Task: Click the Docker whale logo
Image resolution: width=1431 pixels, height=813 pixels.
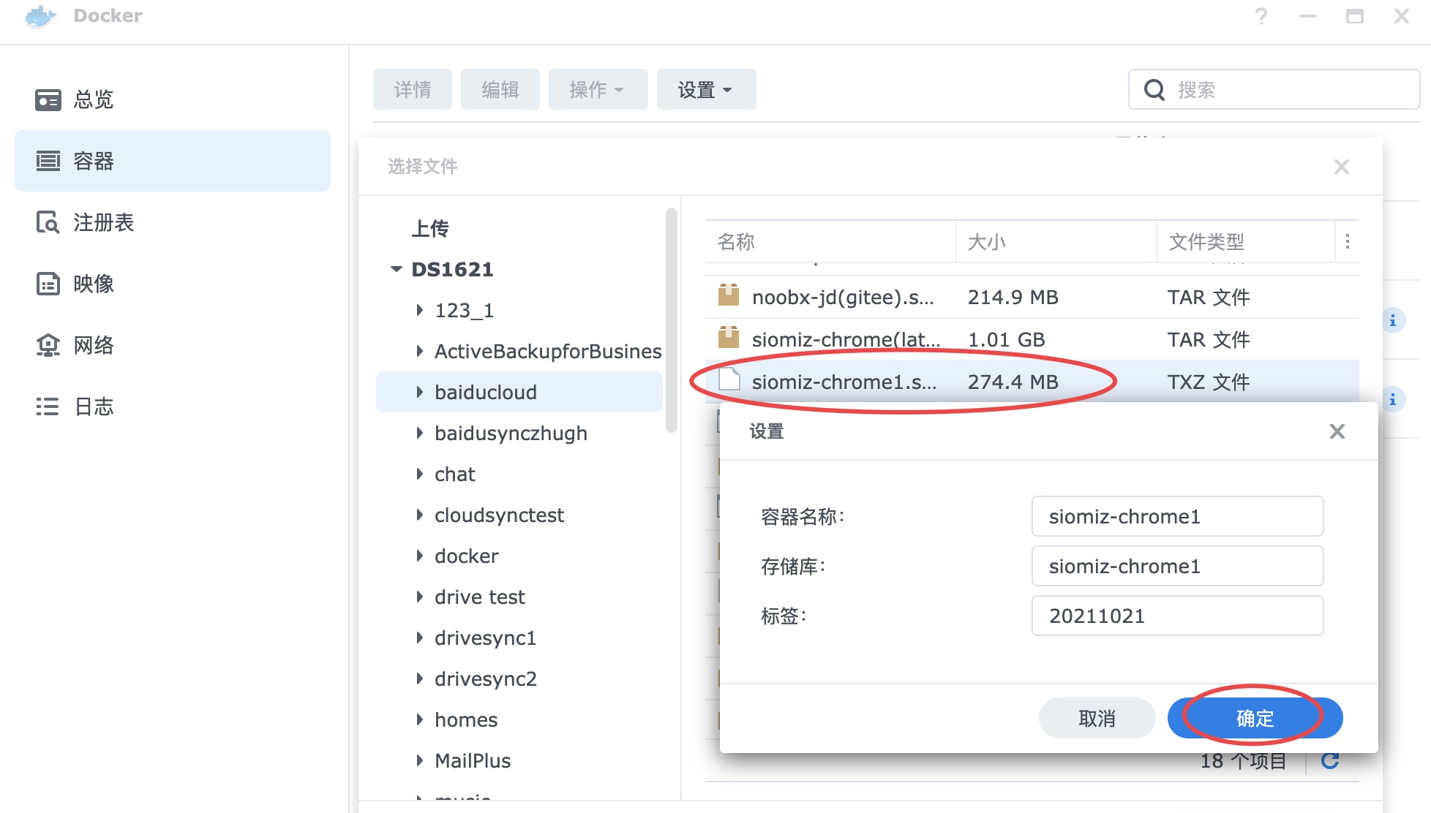Action: point(40,16)
